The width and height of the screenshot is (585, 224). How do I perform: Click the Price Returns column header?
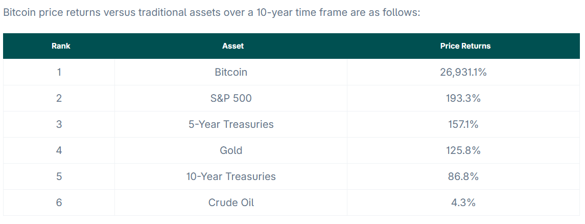[x=465, y=46]
